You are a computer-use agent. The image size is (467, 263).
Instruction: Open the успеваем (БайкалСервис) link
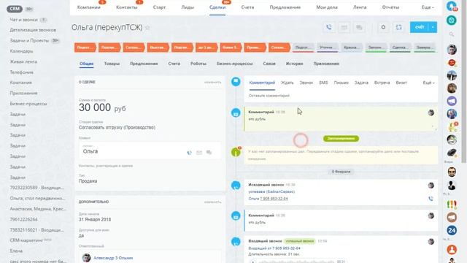click(x=271, y=191)
